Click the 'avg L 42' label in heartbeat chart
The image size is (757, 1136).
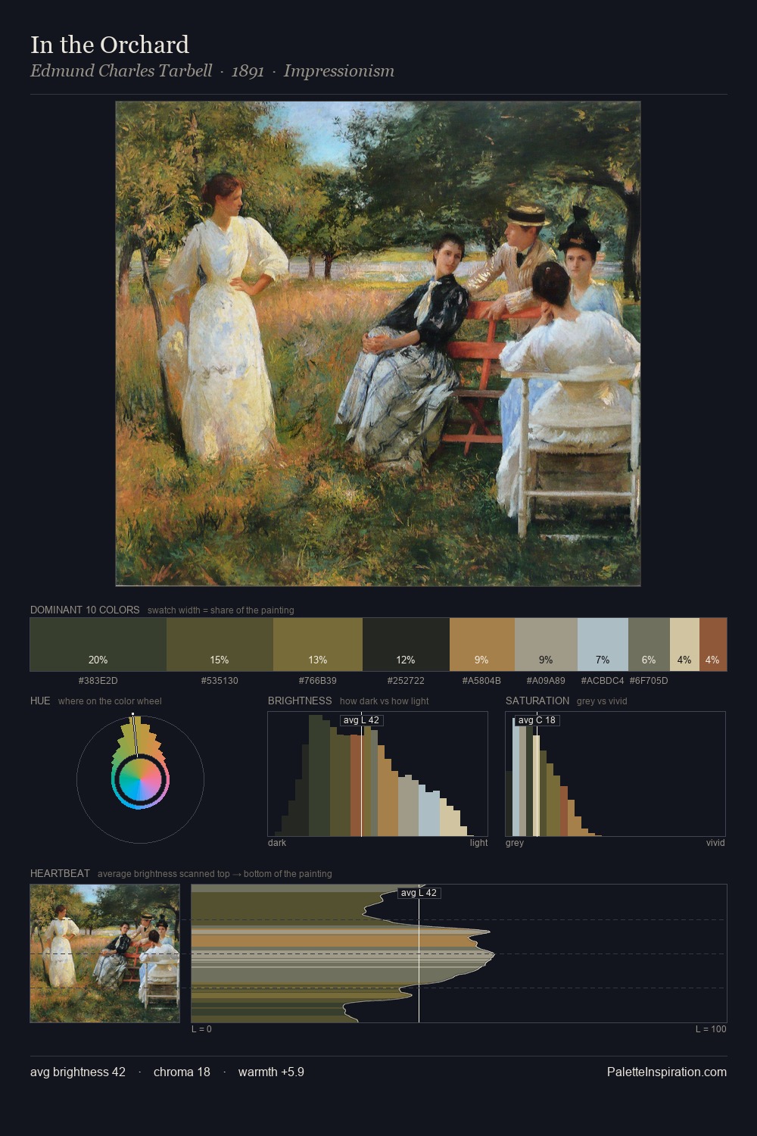[419, 893]
